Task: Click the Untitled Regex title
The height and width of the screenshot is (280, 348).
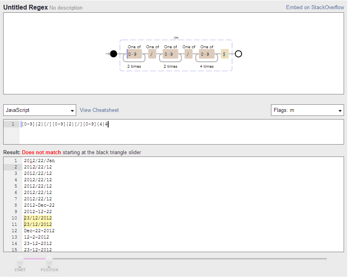Action: coord(26,7)
